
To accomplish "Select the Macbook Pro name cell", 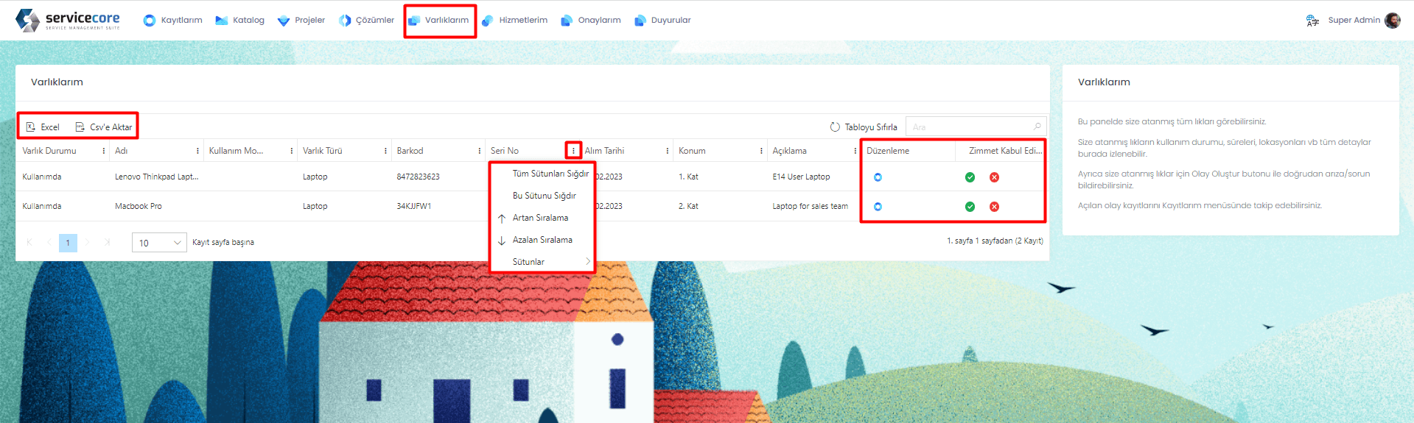I will click(139, 206).
